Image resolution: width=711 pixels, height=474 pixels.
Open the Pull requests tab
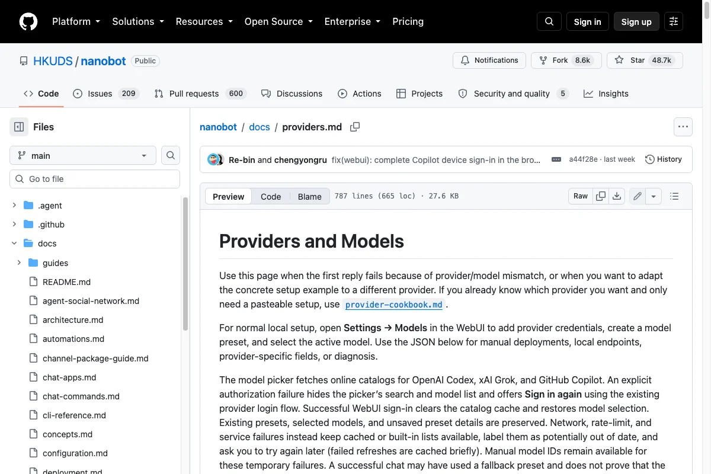click(200, 94)
